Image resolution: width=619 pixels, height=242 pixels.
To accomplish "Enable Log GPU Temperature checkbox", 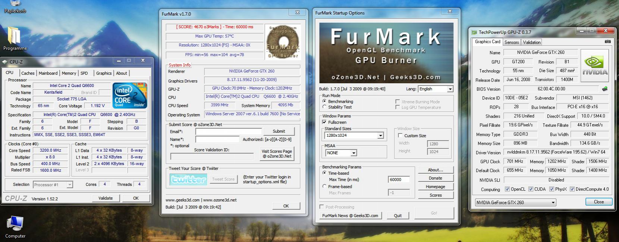I will [398, 107].
